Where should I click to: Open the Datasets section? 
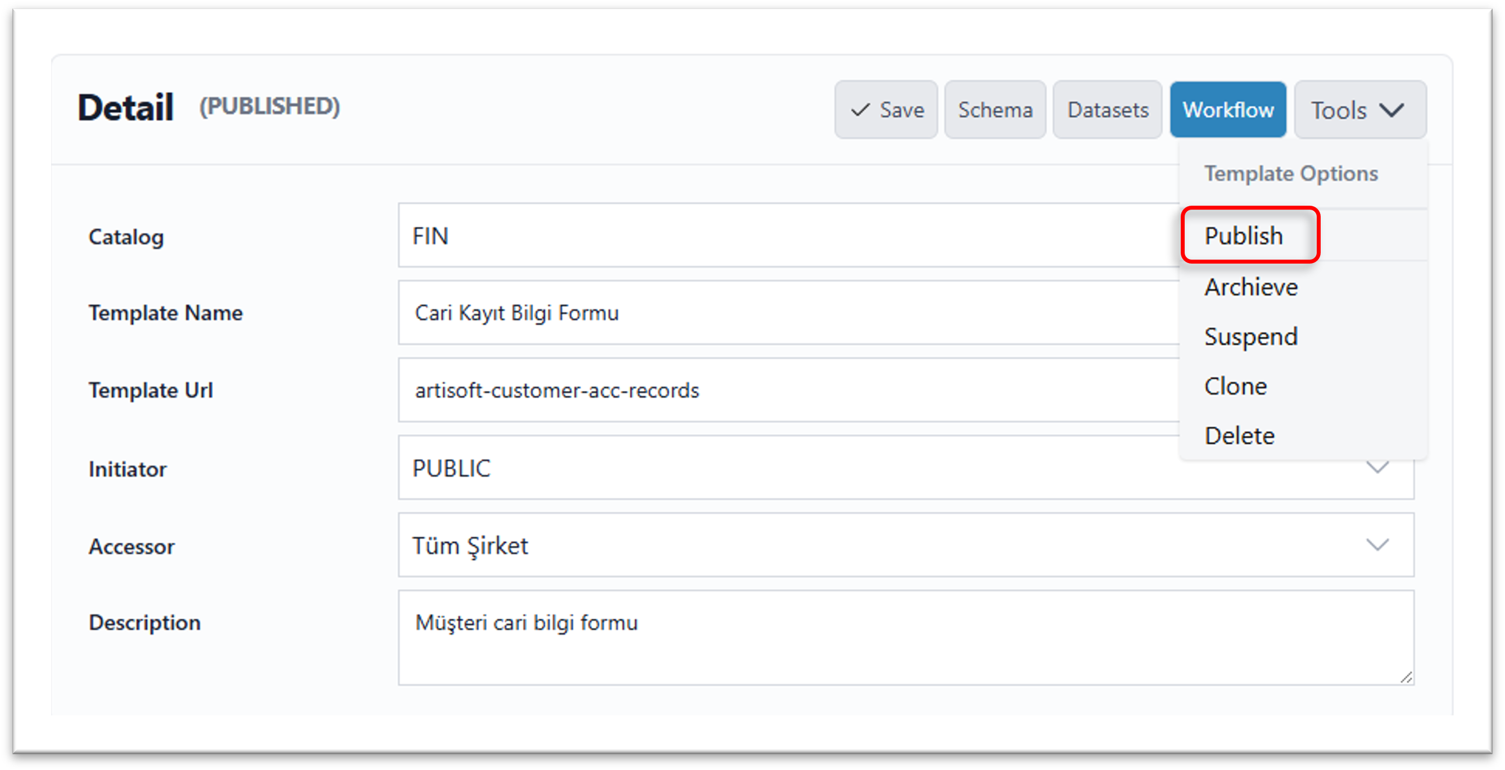point(1107,110)
